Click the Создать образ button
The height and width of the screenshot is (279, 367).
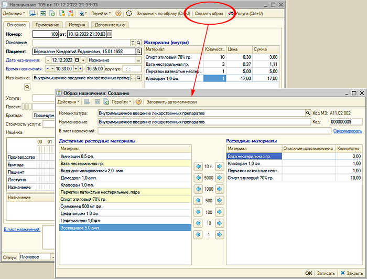pos(209,13)
